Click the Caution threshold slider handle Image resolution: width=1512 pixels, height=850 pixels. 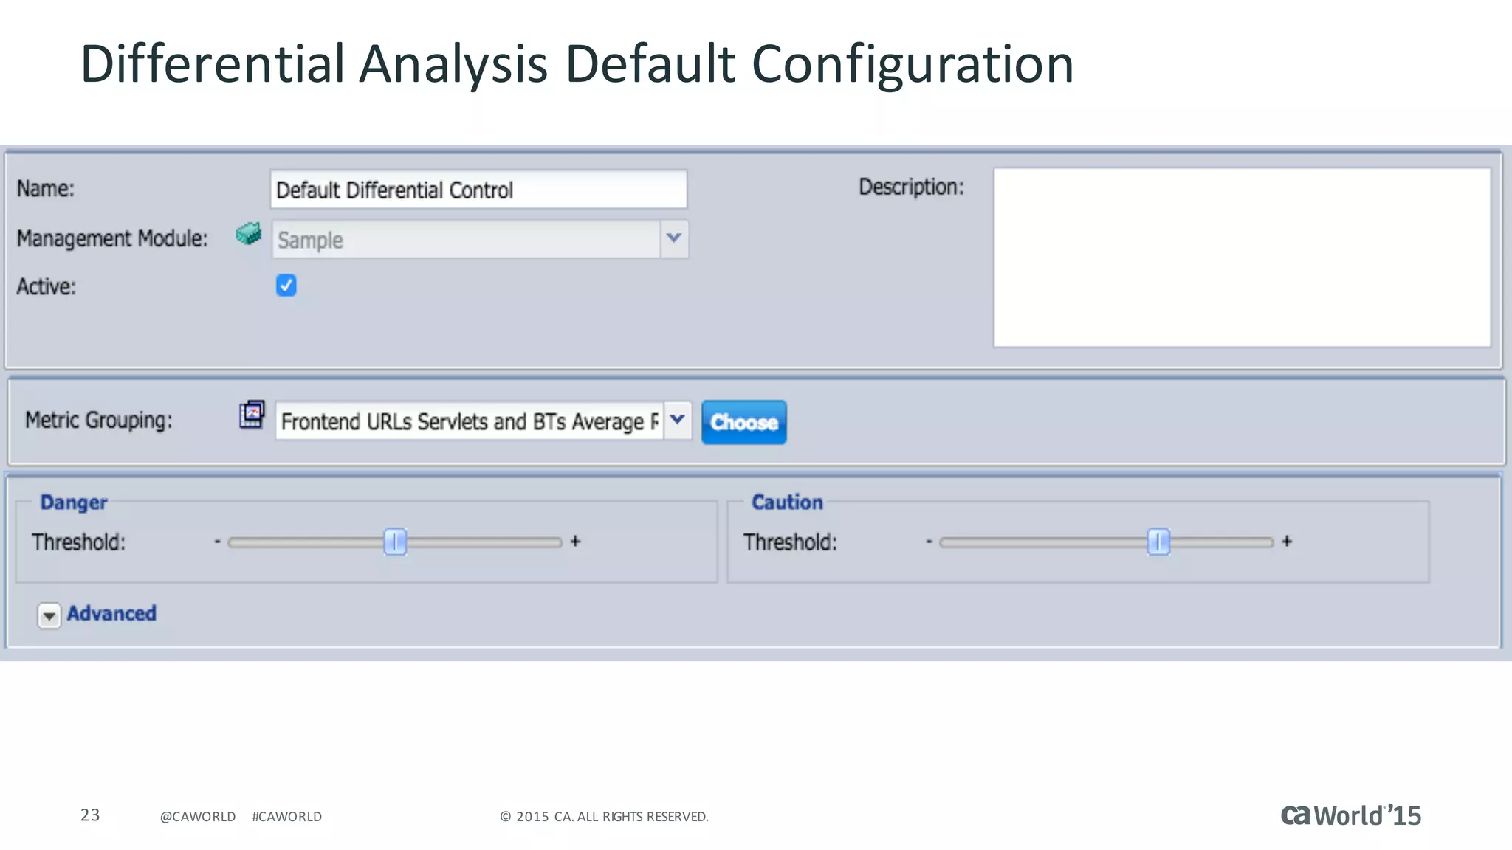pos(1158,542)
